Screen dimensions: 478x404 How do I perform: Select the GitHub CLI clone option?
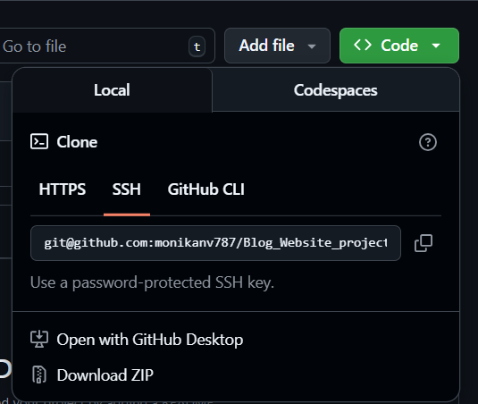[x=205, y=189]
